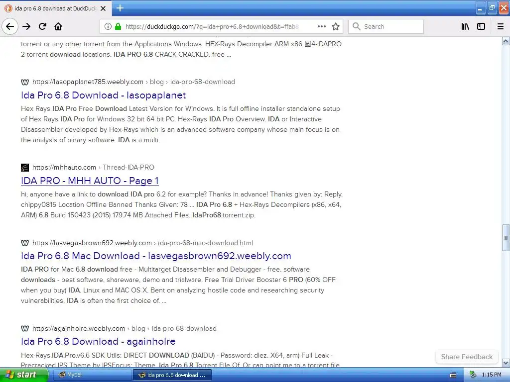Open page actions three-dot menu

point(321,26)
